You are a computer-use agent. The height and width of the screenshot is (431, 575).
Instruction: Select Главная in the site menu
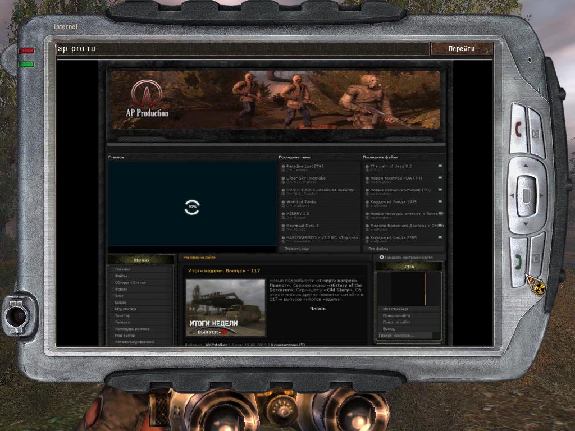point(122,269)
